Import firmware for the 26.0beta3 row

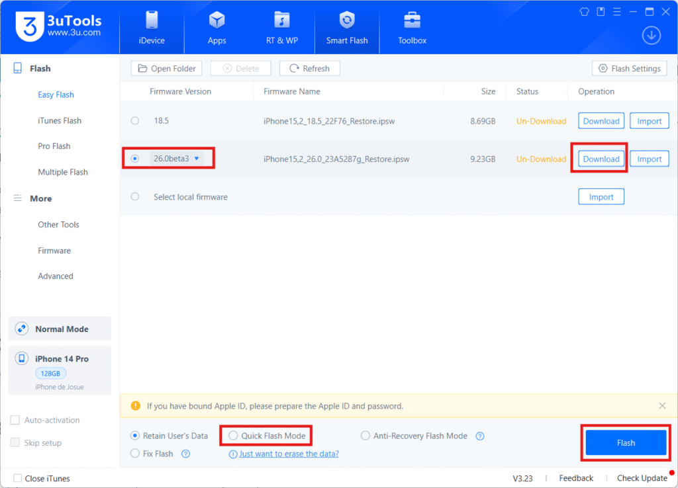pyautogui.click(x=649, y=159)
